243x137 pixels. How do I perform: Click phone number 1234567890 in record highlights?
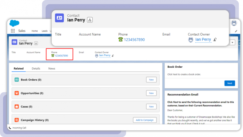coord(61,56)
